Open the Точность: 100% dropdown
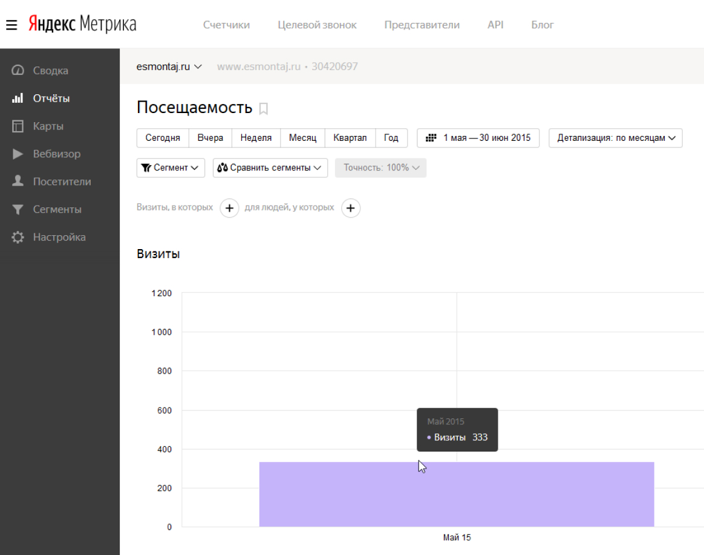 tap(381, 168)
